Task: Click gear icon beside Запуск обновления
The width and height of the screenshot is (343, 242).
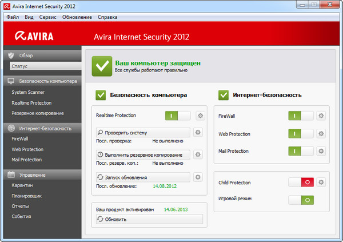Action: click(x=198, y=177)
